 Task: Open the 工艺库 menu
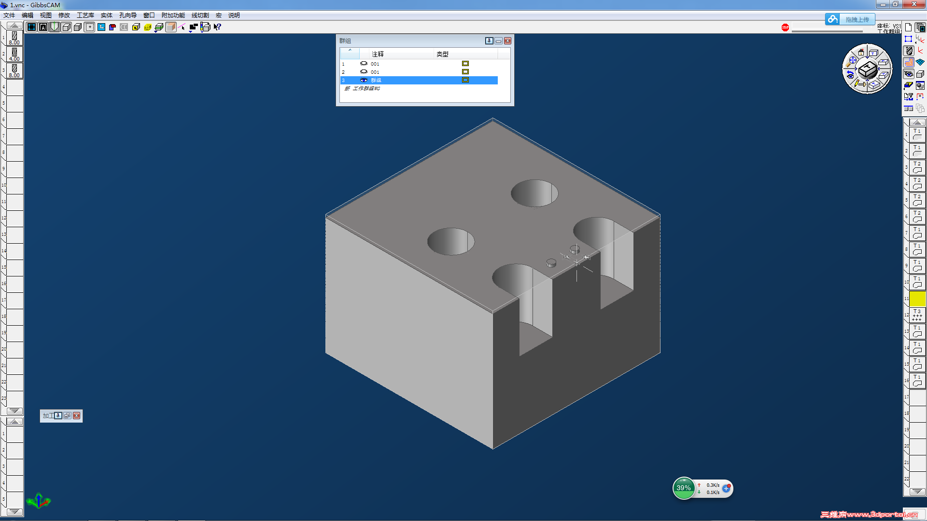[85, 15]
